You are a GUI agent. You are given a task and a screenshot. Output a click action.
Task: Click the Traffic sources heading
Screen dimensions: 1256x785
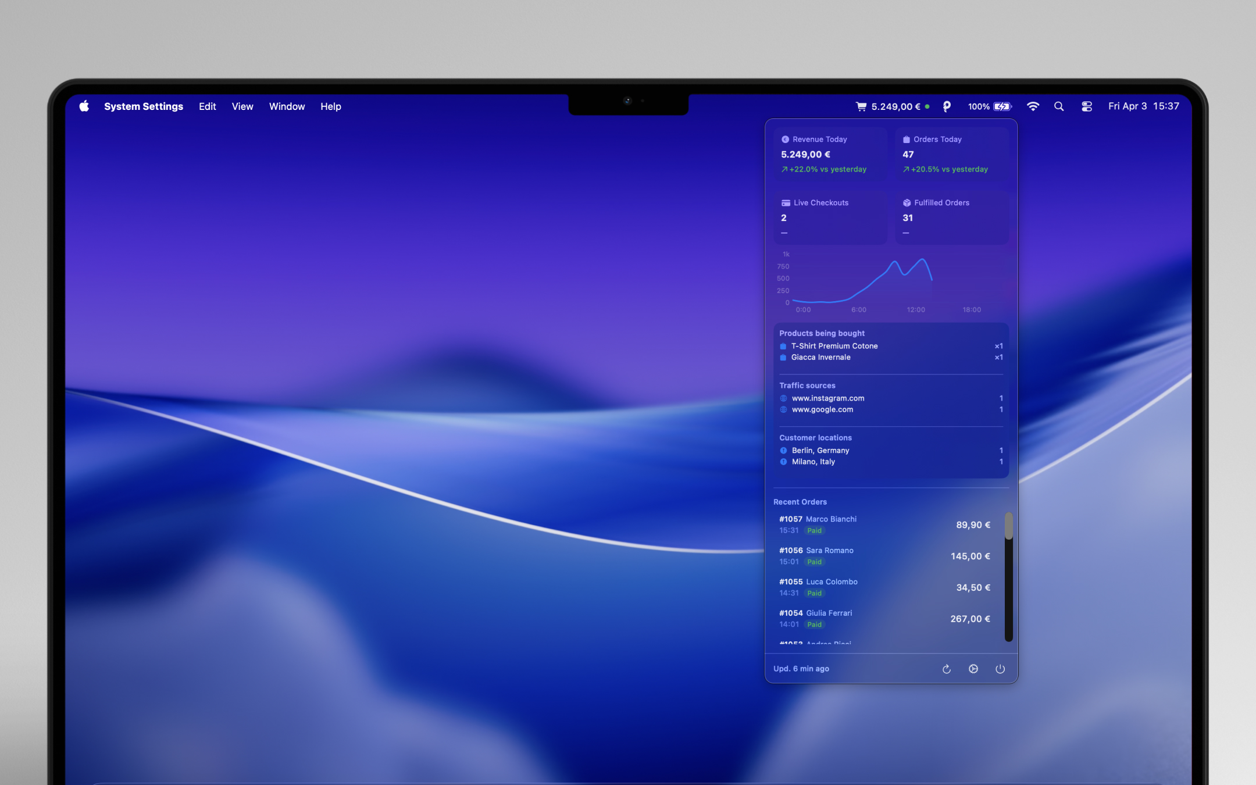pos(807,386)
